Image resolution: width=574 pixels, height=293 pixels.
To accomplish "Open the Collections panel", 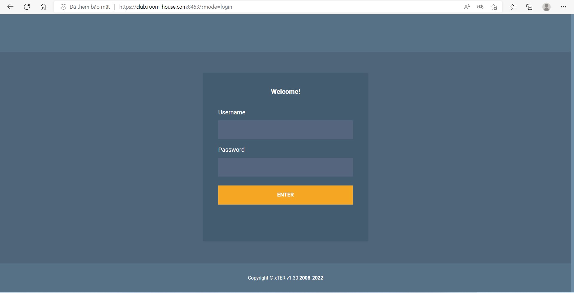I will [x=529, y=7].
